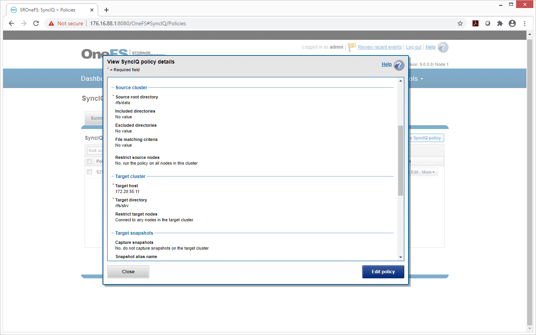
Task: Click dialog scrollbar up arrow
Action: (400, 81)
